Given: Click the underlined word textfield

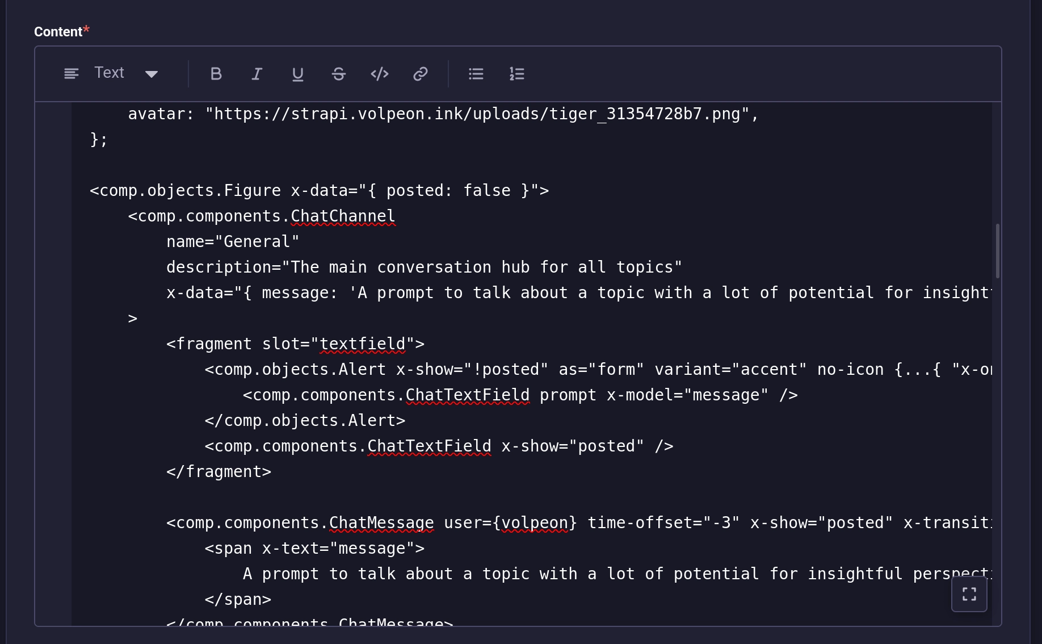Looking at the screenshot, I should click(363, 344).
